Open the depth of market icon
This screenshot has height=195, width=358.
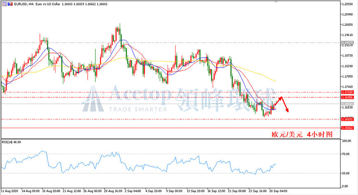10,4
